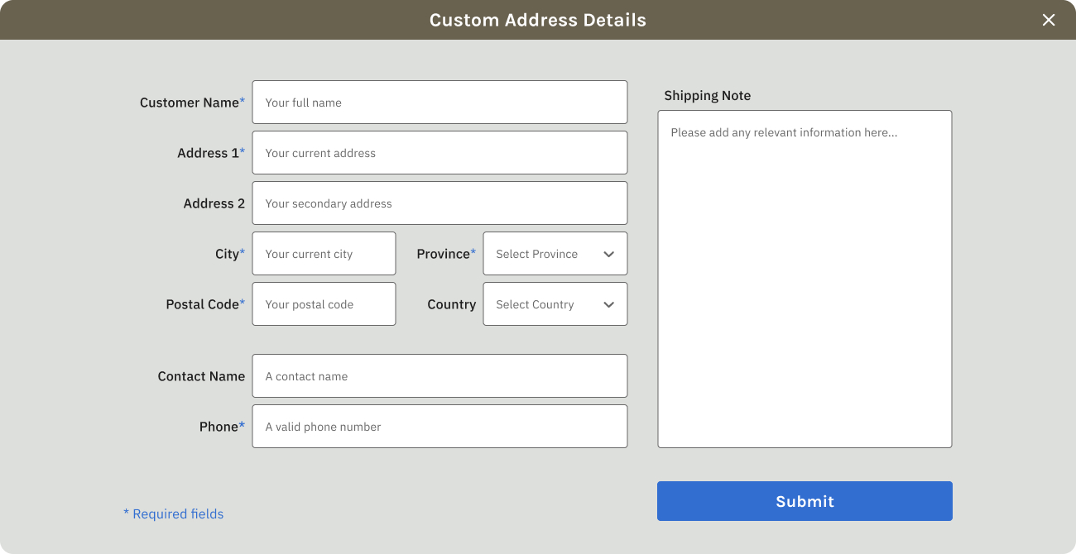Click into the Address 2 field
1076x554 pixels.
pos(440,203)
